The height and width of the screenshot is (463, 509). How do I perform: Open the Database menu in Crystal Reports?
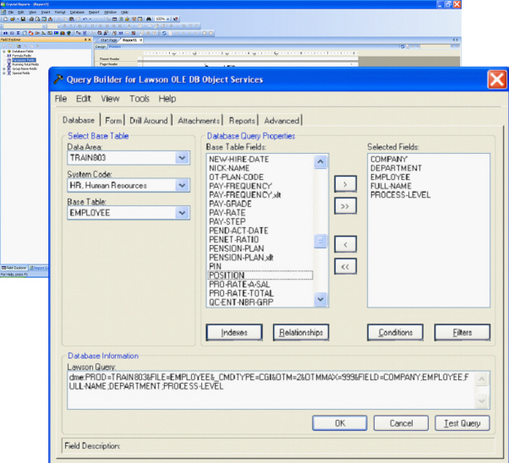[x=77, y=12]
